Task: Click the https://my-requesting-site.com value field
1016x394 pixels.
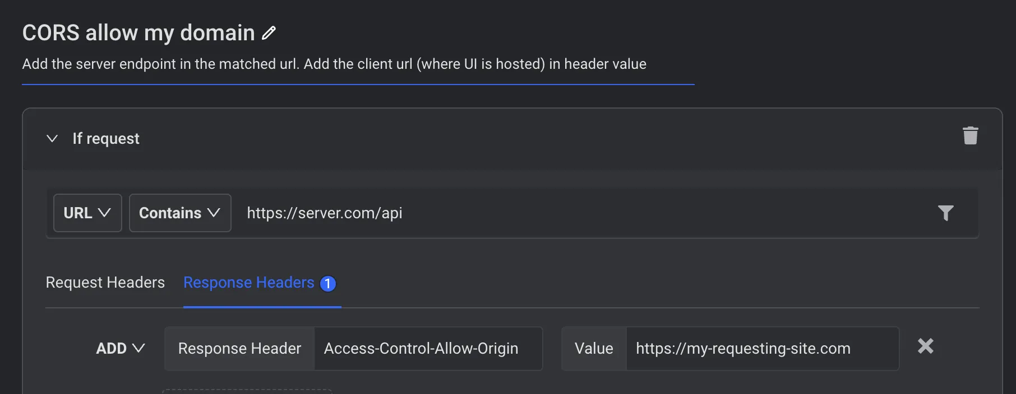Action: pos(761,348)
